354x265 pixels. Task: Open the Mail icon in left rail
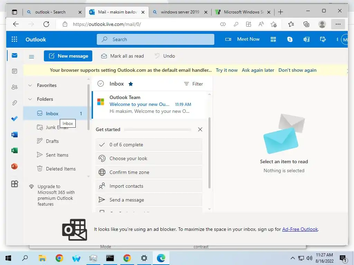(x=15, y=56)
